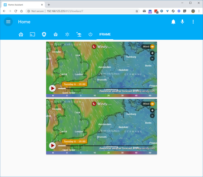Click Berlin label on the bottom map

148,123
